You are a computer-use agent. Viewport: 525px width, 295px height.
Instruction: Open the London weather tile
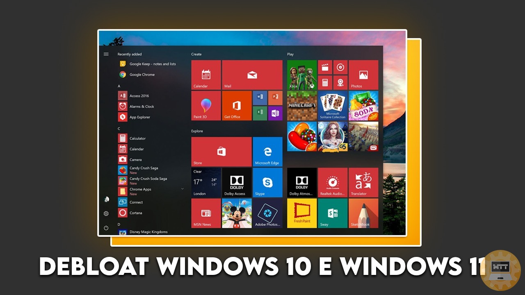206,182
